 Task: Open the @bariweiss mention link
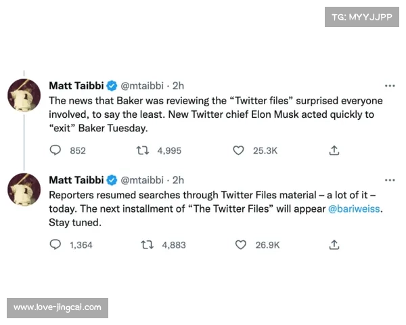tap(355, 209)
